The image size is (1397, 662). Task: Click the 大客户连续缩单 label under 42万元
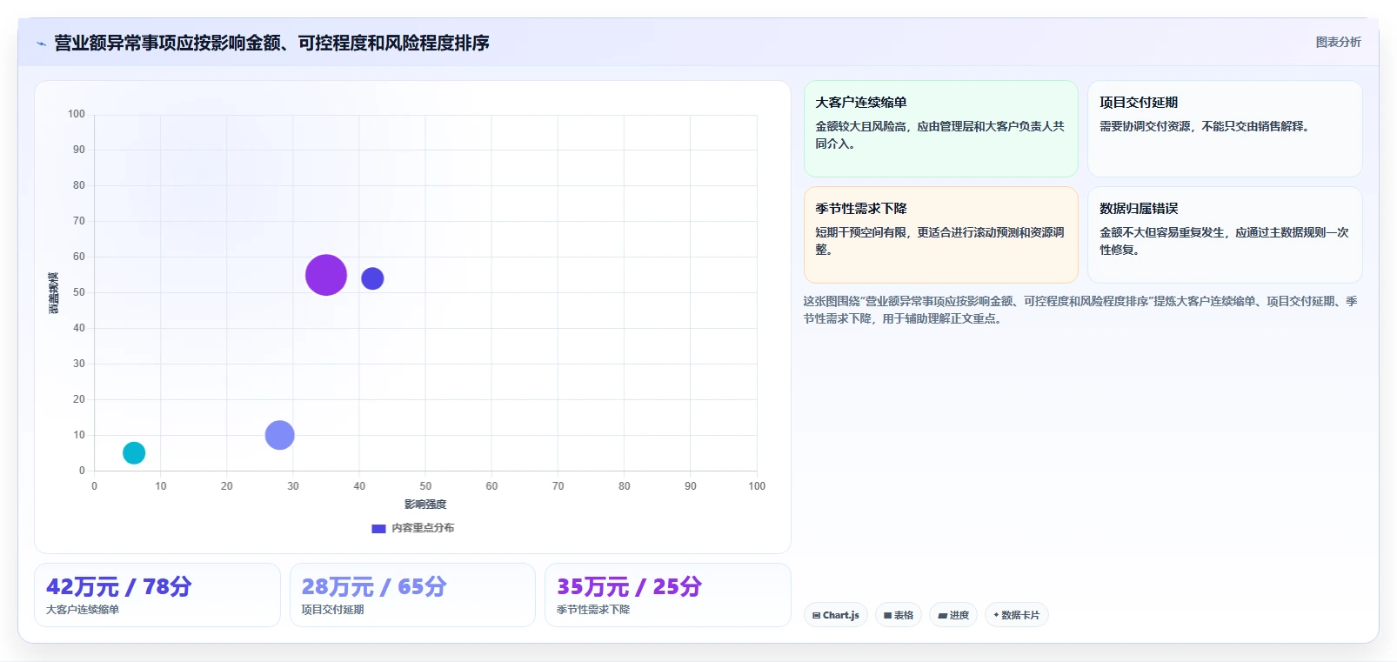click(x=83, y=610)
